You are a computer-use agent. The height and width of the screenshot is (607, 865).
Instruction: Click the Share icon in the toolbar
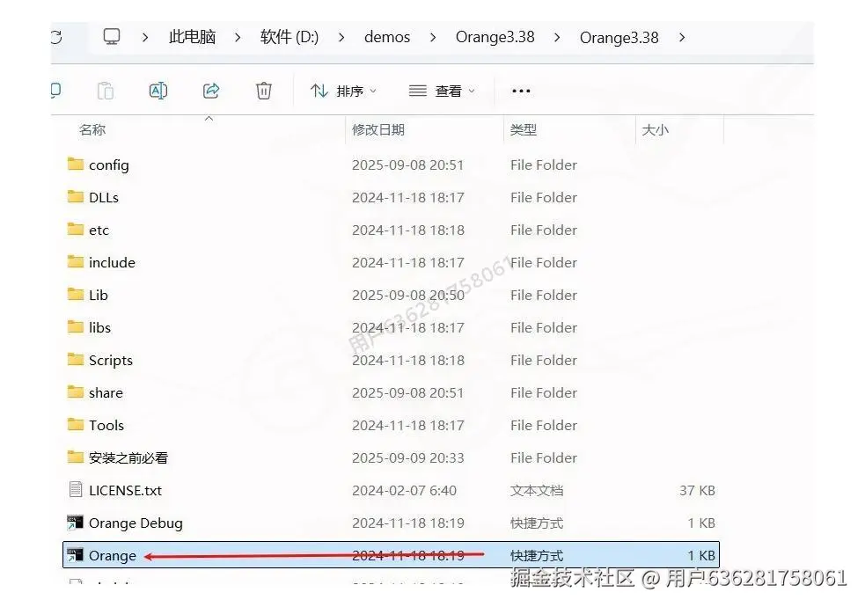(210, 91)
